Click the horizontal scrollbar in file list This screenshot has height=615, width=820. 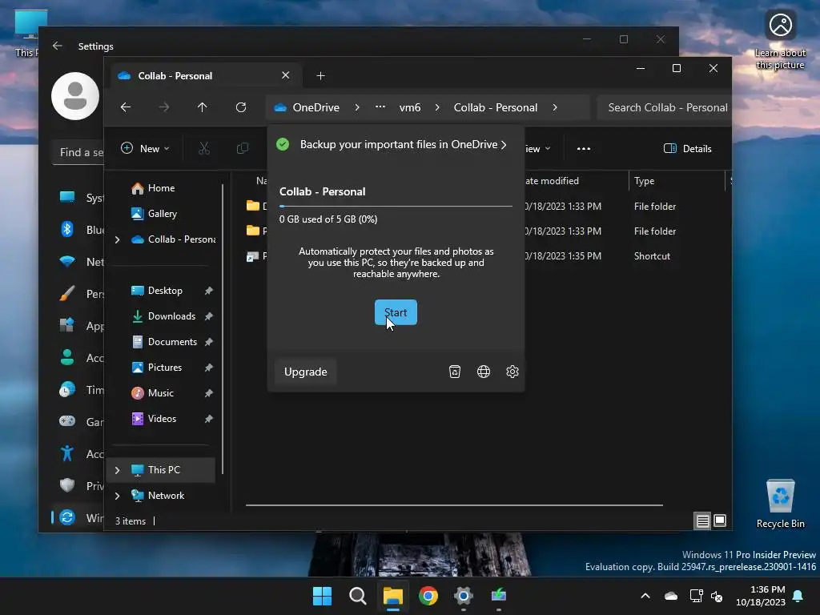(x=454, y=505)
